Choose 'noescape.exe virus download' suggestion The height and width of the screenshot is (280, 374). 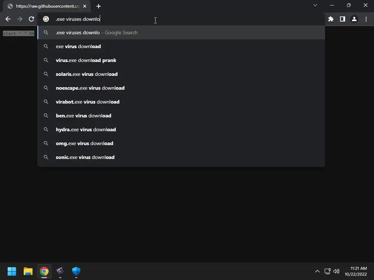181,88
